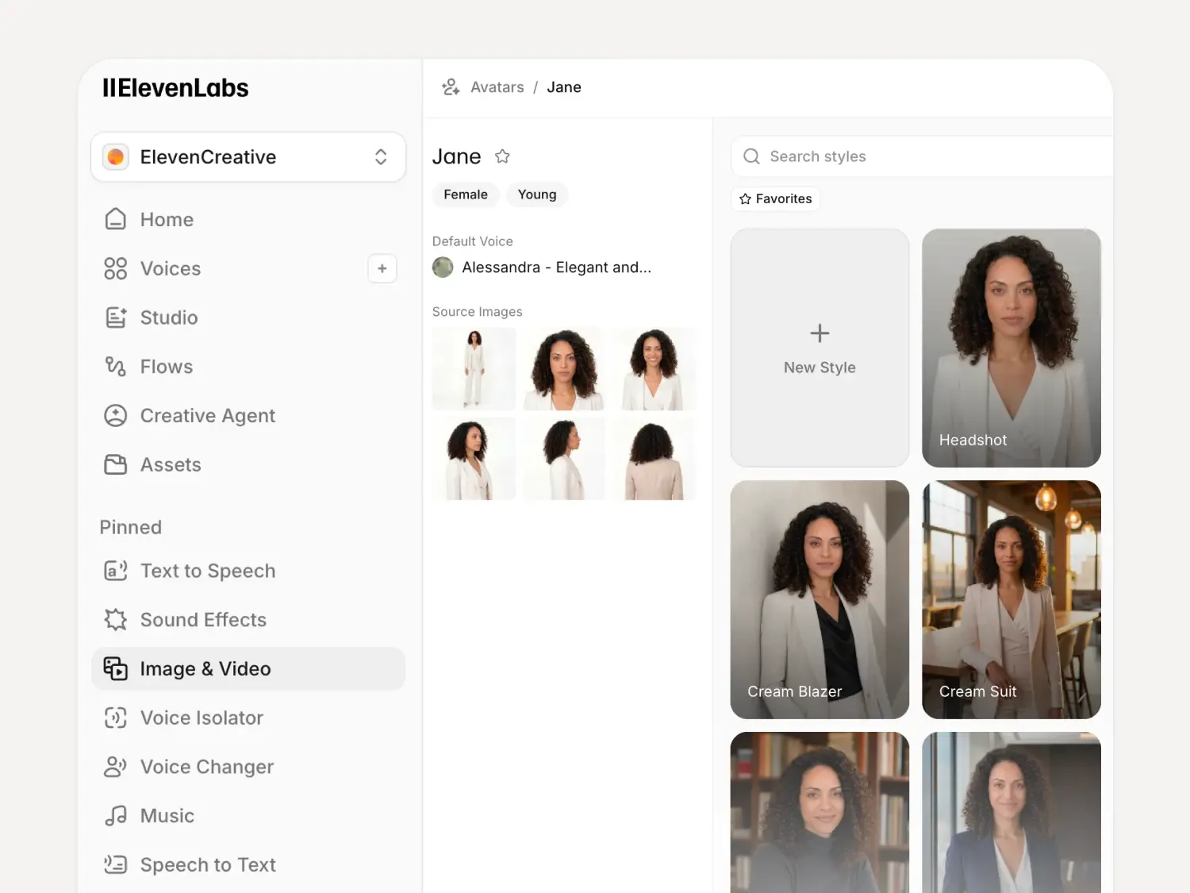Open pinned Speech to Text

tap(248, 865)
